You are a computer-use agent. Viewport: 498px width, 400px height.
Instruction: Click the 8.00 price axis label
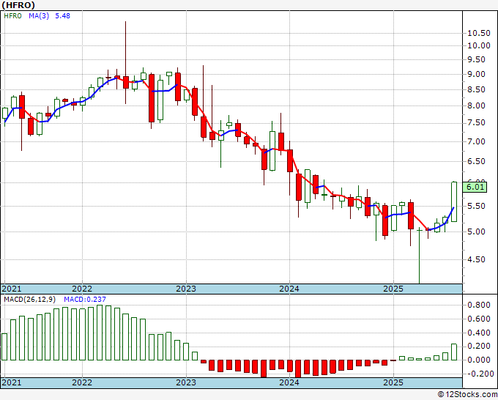coord(477,105)
